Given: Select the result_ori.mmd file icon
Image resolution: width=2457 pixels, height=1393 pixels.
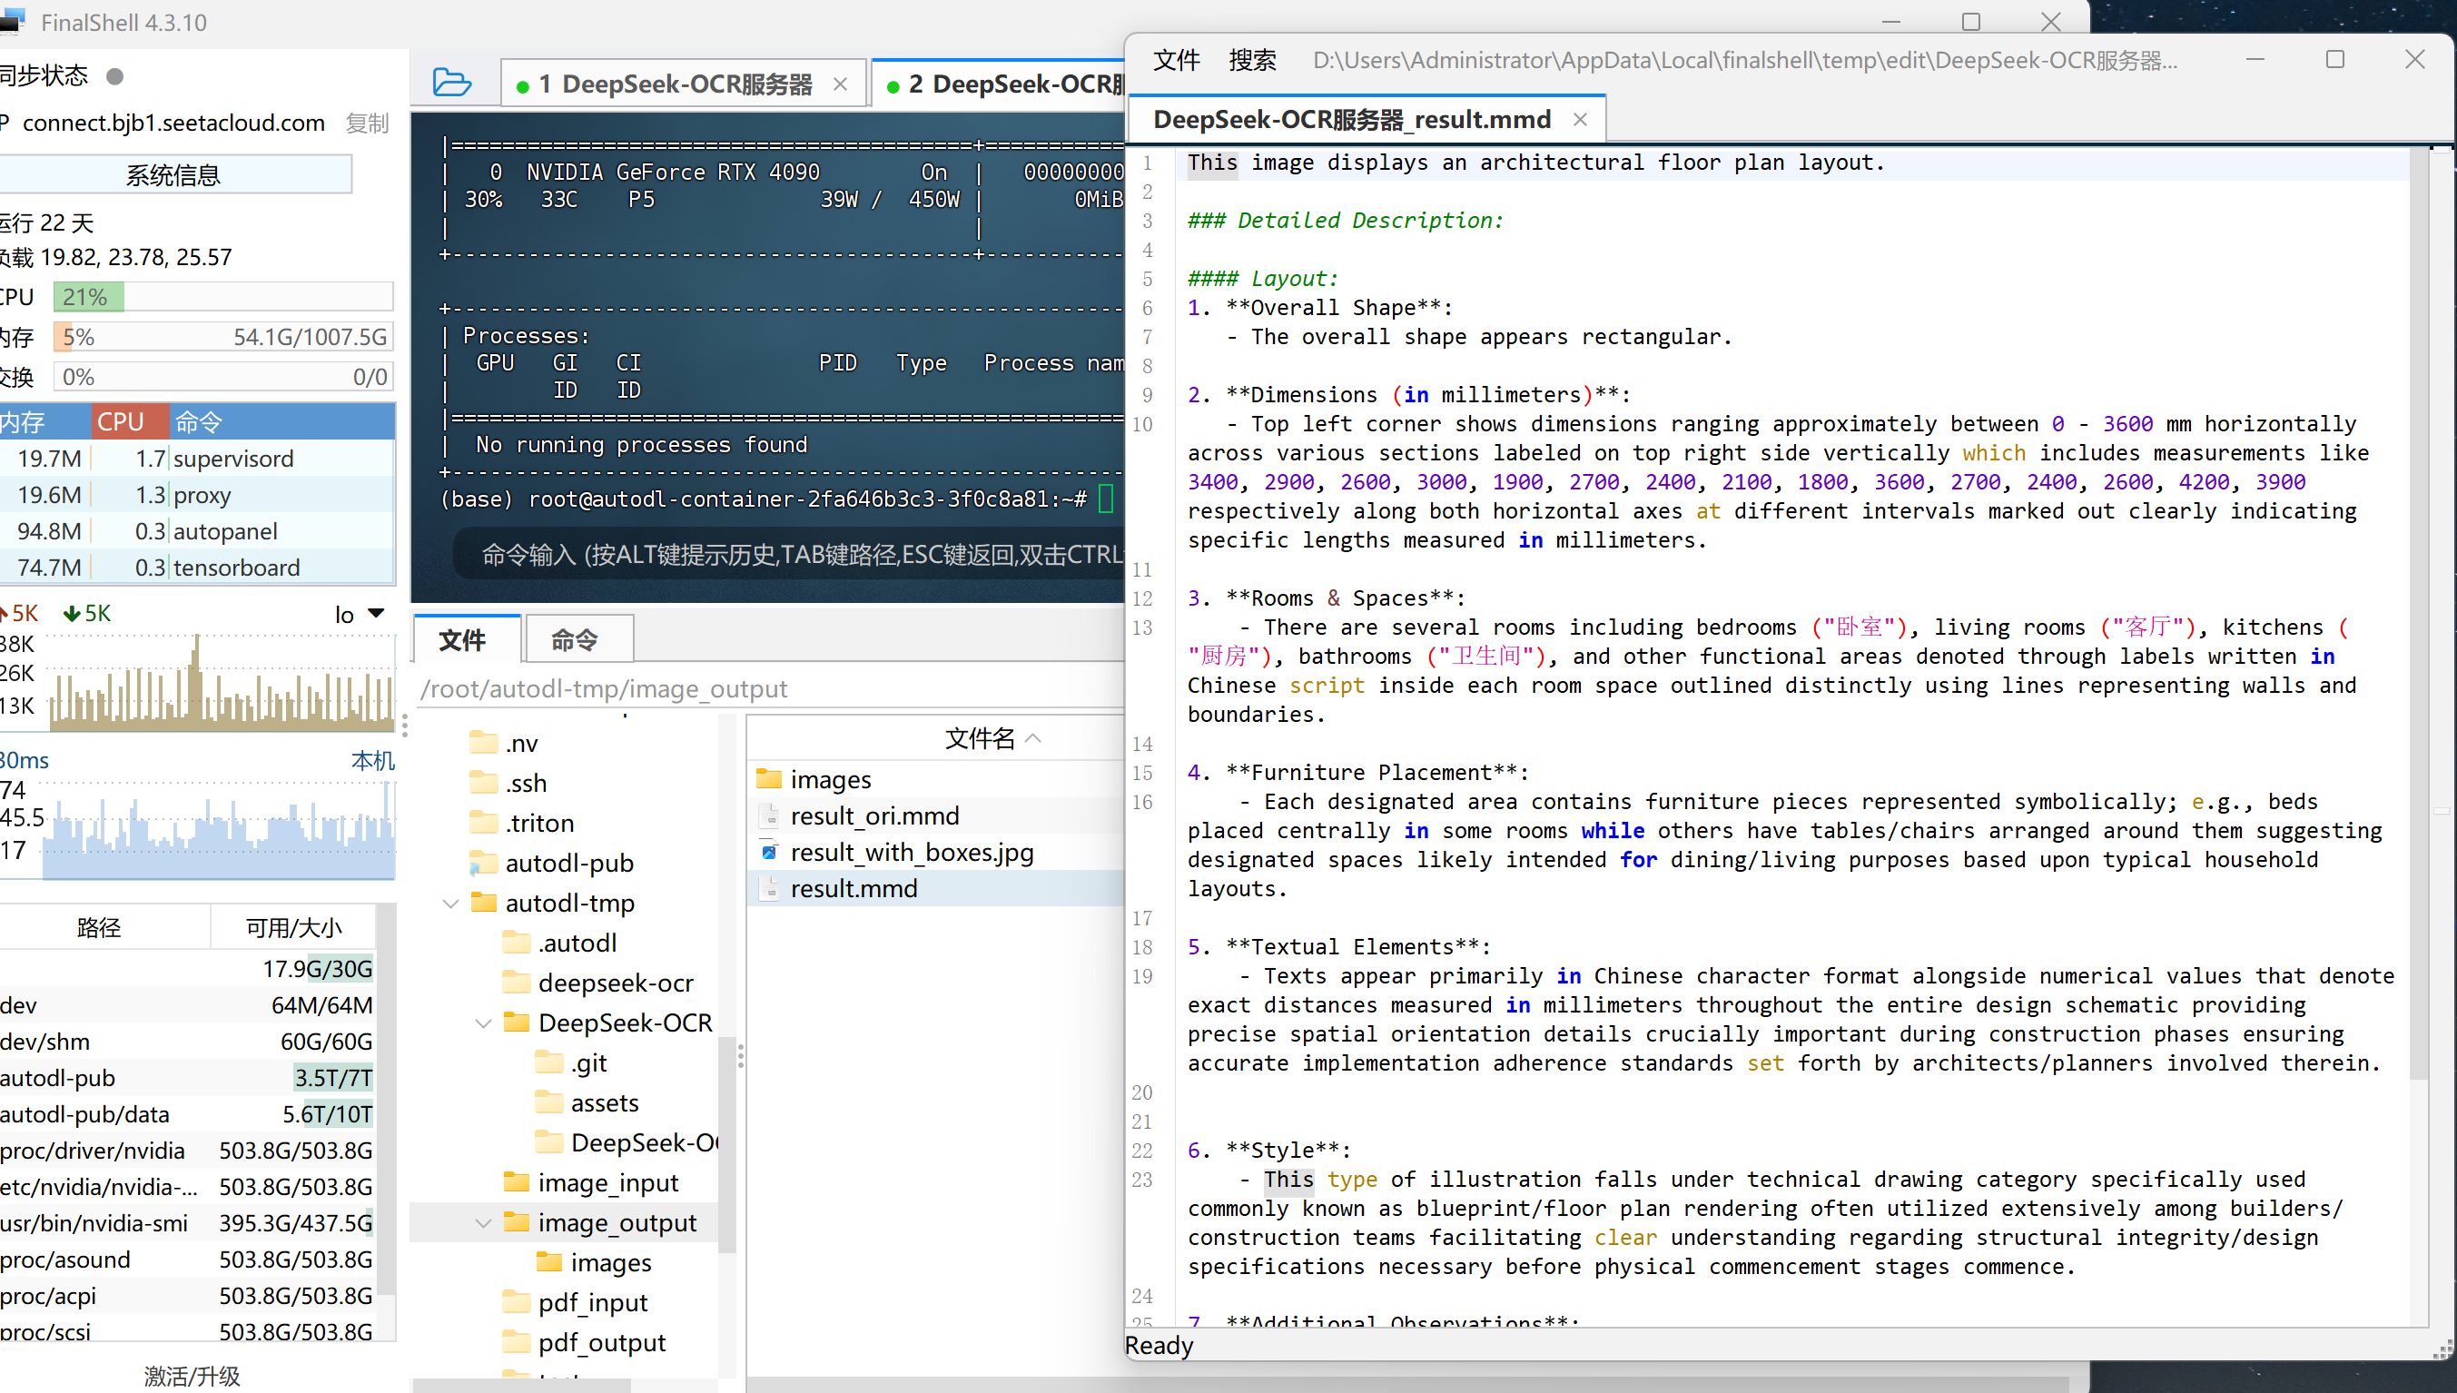Looking at the screenshot, I should (x=770, y=816).
